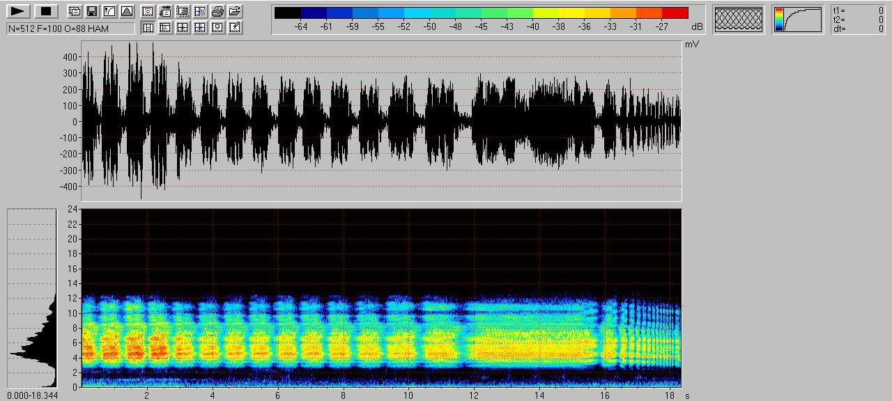This screenshot has width=892, height=401.
Task: Click the rainbow color palette curve panel
Action: pyautogui.click(x=797, y=19)
